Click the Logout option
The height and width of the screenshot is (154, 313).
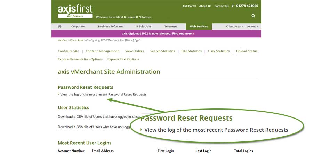[252, 26]
